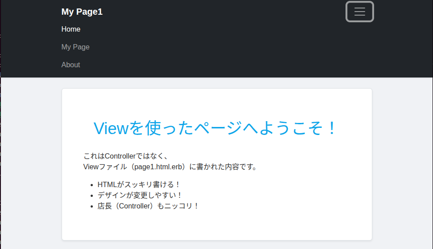The height and width of the screenshot is (249, 433).
Task: Click the bullet marker before デザインが変更しやすい！
Action: click(x=92, y=196)
